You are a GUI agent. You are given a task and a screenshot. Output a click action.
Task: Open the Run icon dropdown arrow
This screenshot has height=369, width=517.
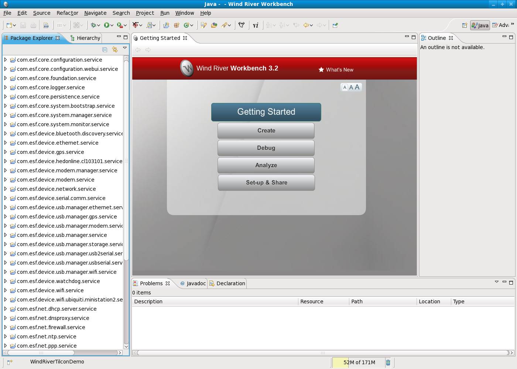pos(112,25)
